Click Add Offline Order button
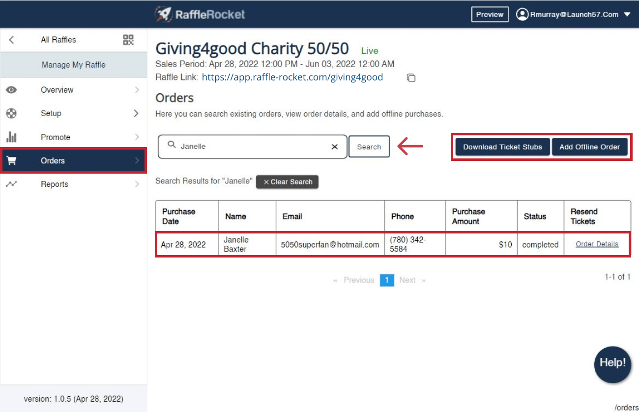 click(590, 147)
